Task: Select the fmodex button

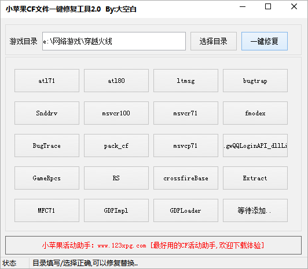Action: 255,113
